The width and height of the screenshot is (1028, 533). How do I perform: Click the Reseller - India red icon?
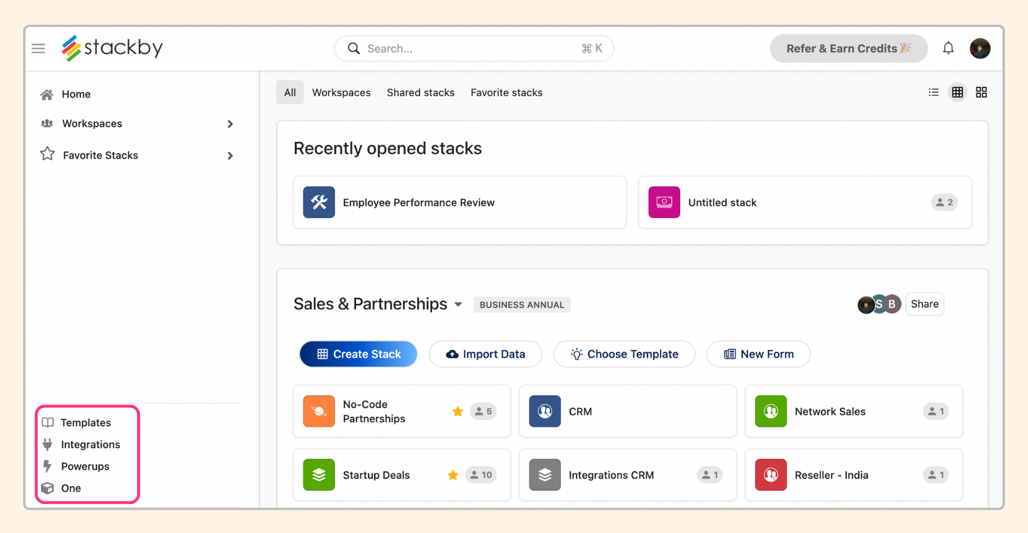(x=771, y=475)
